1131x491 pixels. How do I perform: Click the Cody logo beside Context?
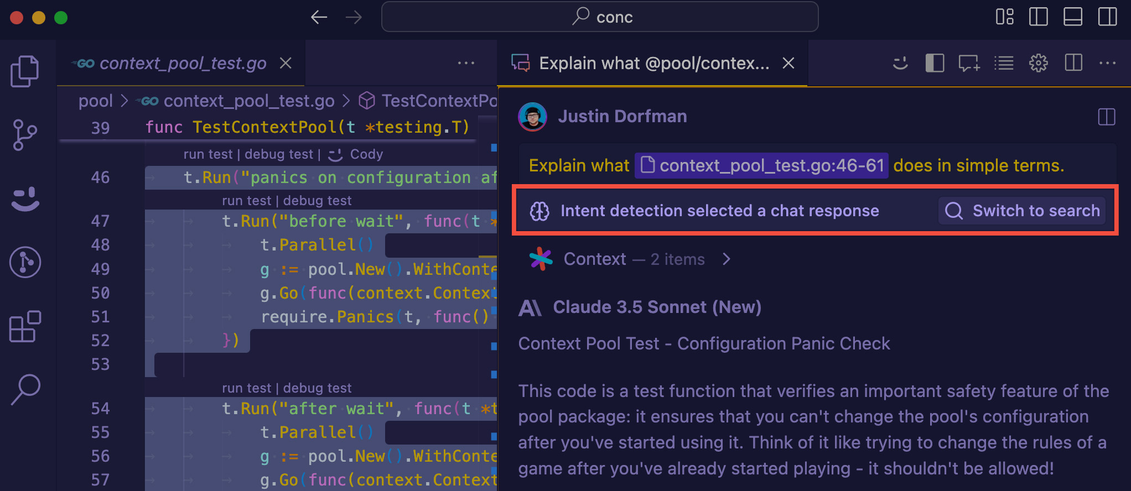pyautogui.click(x=541, y=259)
